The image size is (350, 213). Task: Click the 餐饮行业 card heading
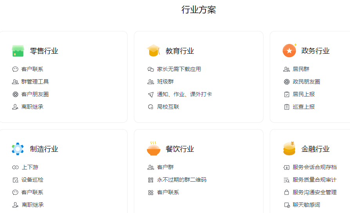point(180,149)
